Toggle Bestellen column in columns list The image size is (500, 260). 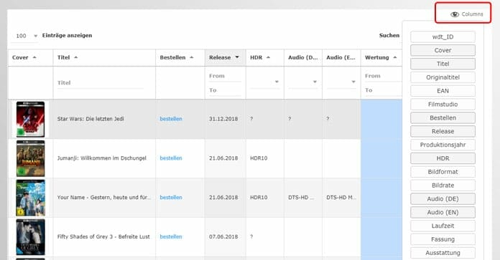(x=443, y=118)
